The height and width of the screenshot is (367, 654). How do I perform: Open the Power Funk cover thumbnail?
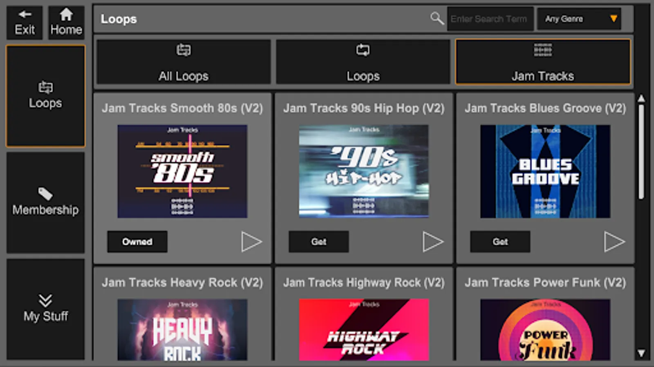[545, 329]
